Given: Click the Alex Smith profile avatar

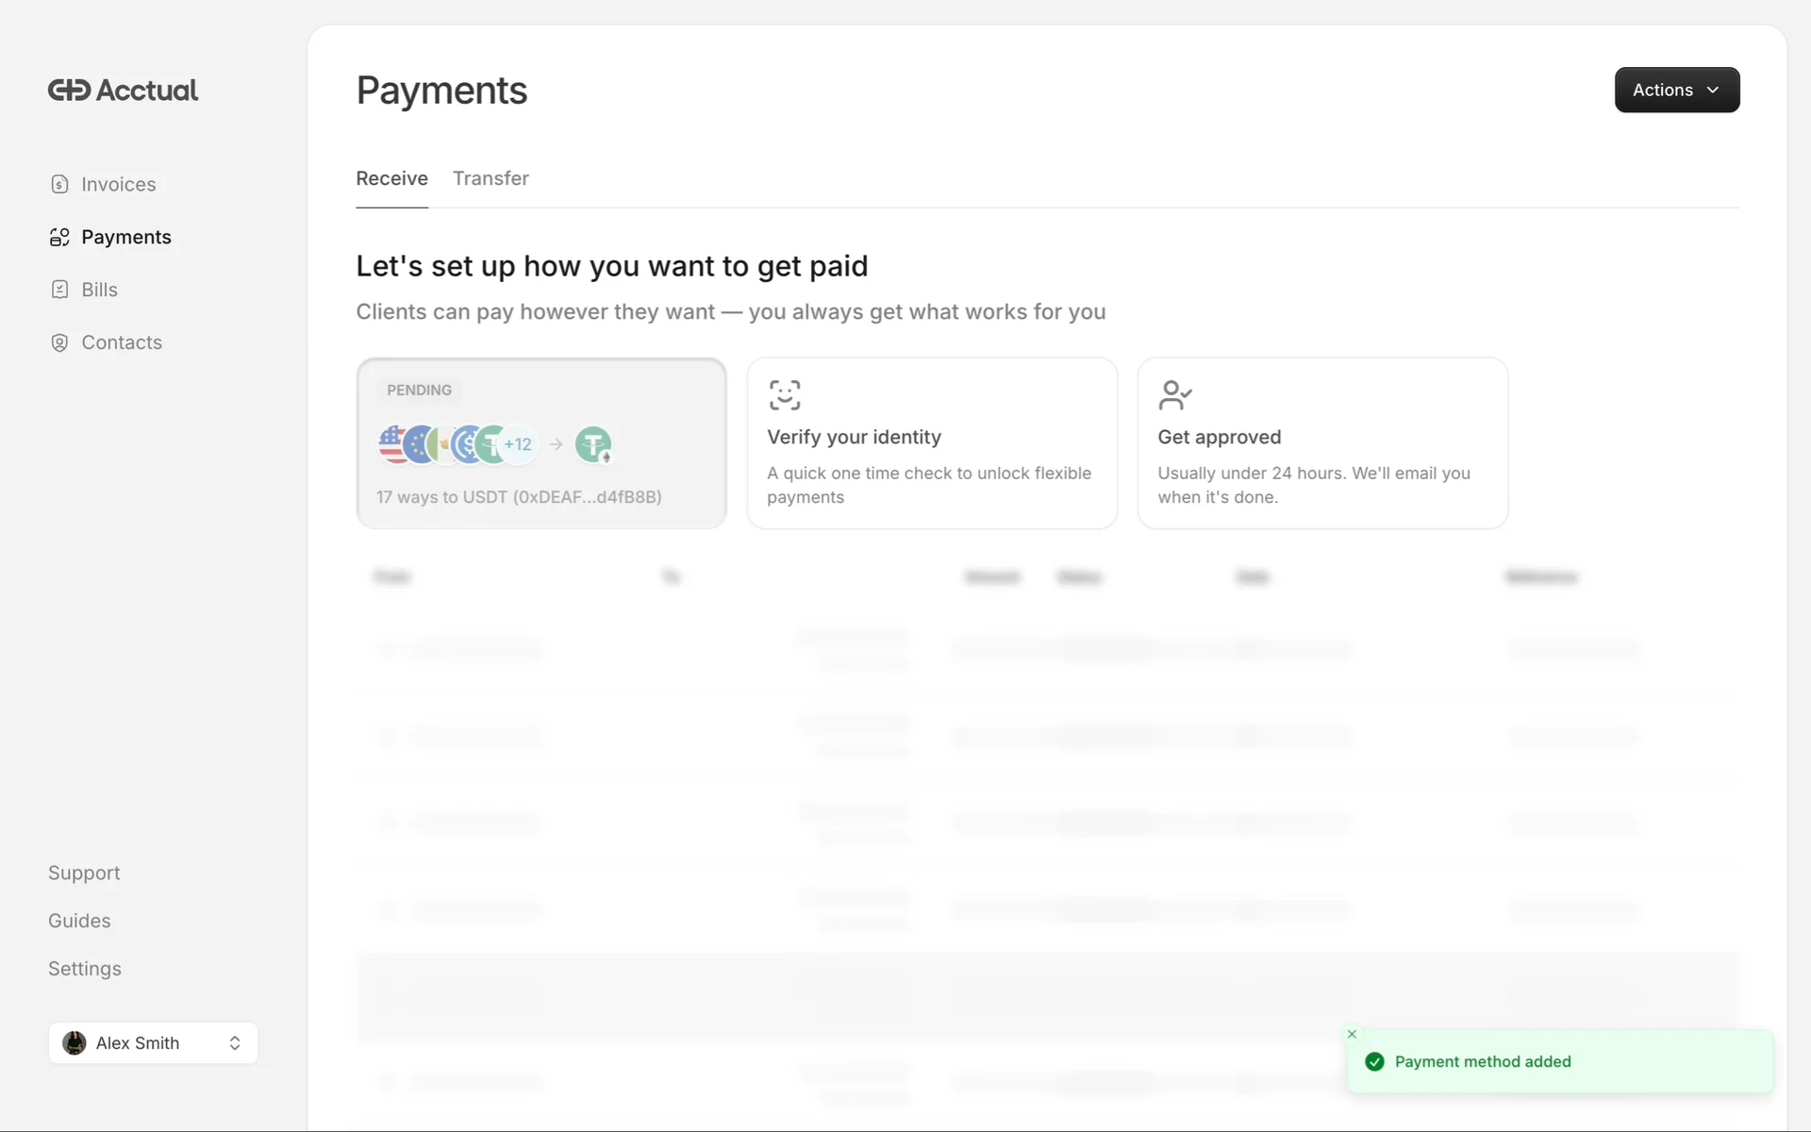Looking at the screenshot, I should tap(75, 1042).
